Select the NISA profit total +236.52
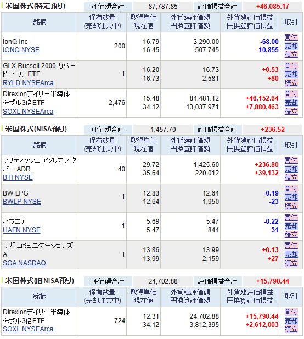This screenshot has width=304, height=339. tap(273, 130)
